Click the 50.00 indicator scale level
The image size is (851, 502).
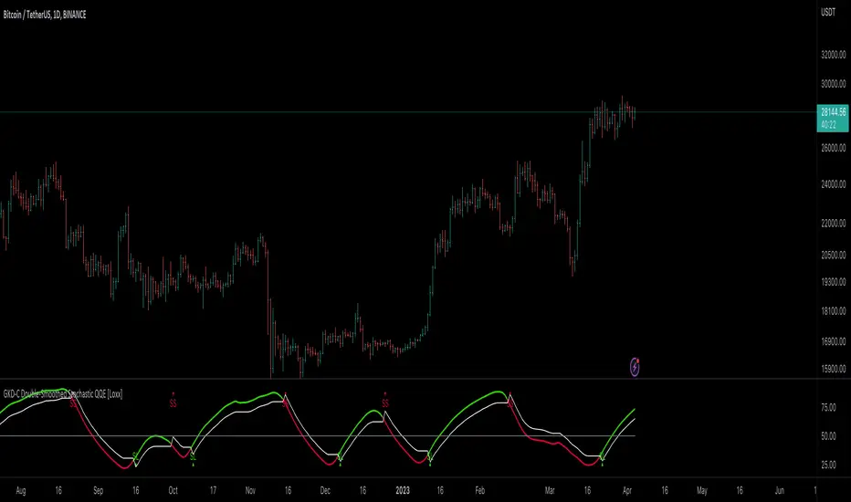click(x=828, y=436)
